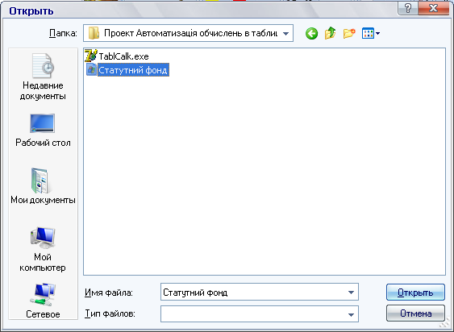Close the Открыть dialog
Screen dimensions: 454x332
tap(433, 8)
